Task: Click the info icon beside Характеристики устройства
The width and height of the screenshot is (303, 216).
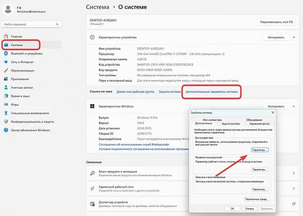Action: click(x=92, y=37)
